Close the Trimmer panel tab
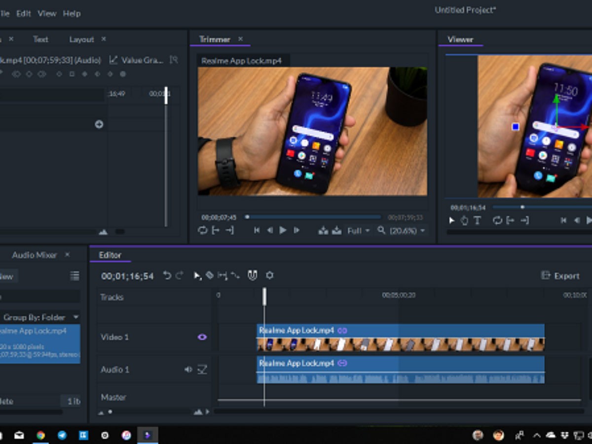592x444 pixels. [x=240, y=39]
